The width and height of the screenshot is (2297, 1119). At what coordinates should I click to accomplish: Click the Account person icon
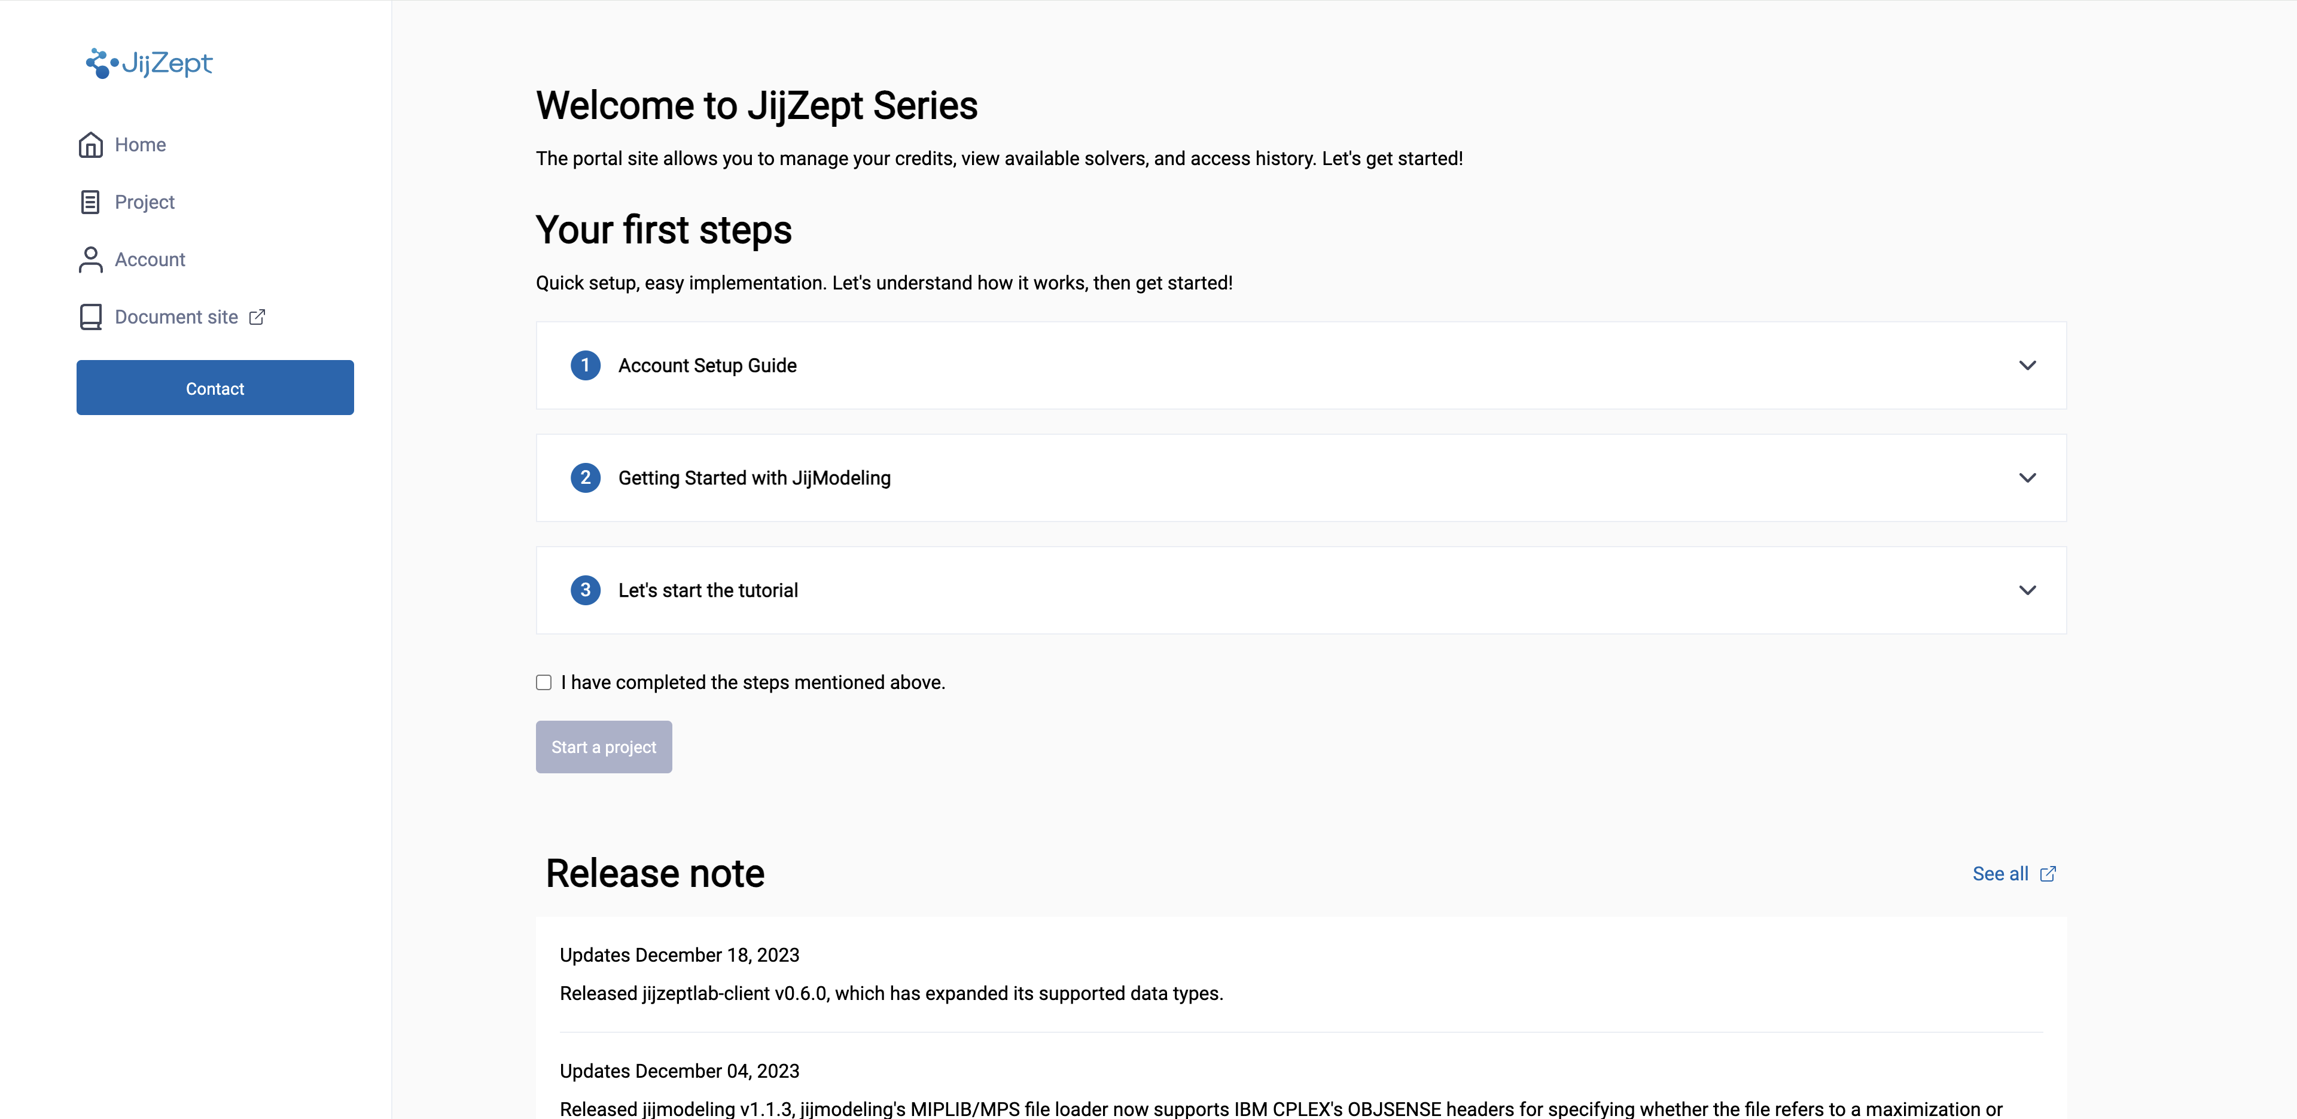click(x=90, y=260)
